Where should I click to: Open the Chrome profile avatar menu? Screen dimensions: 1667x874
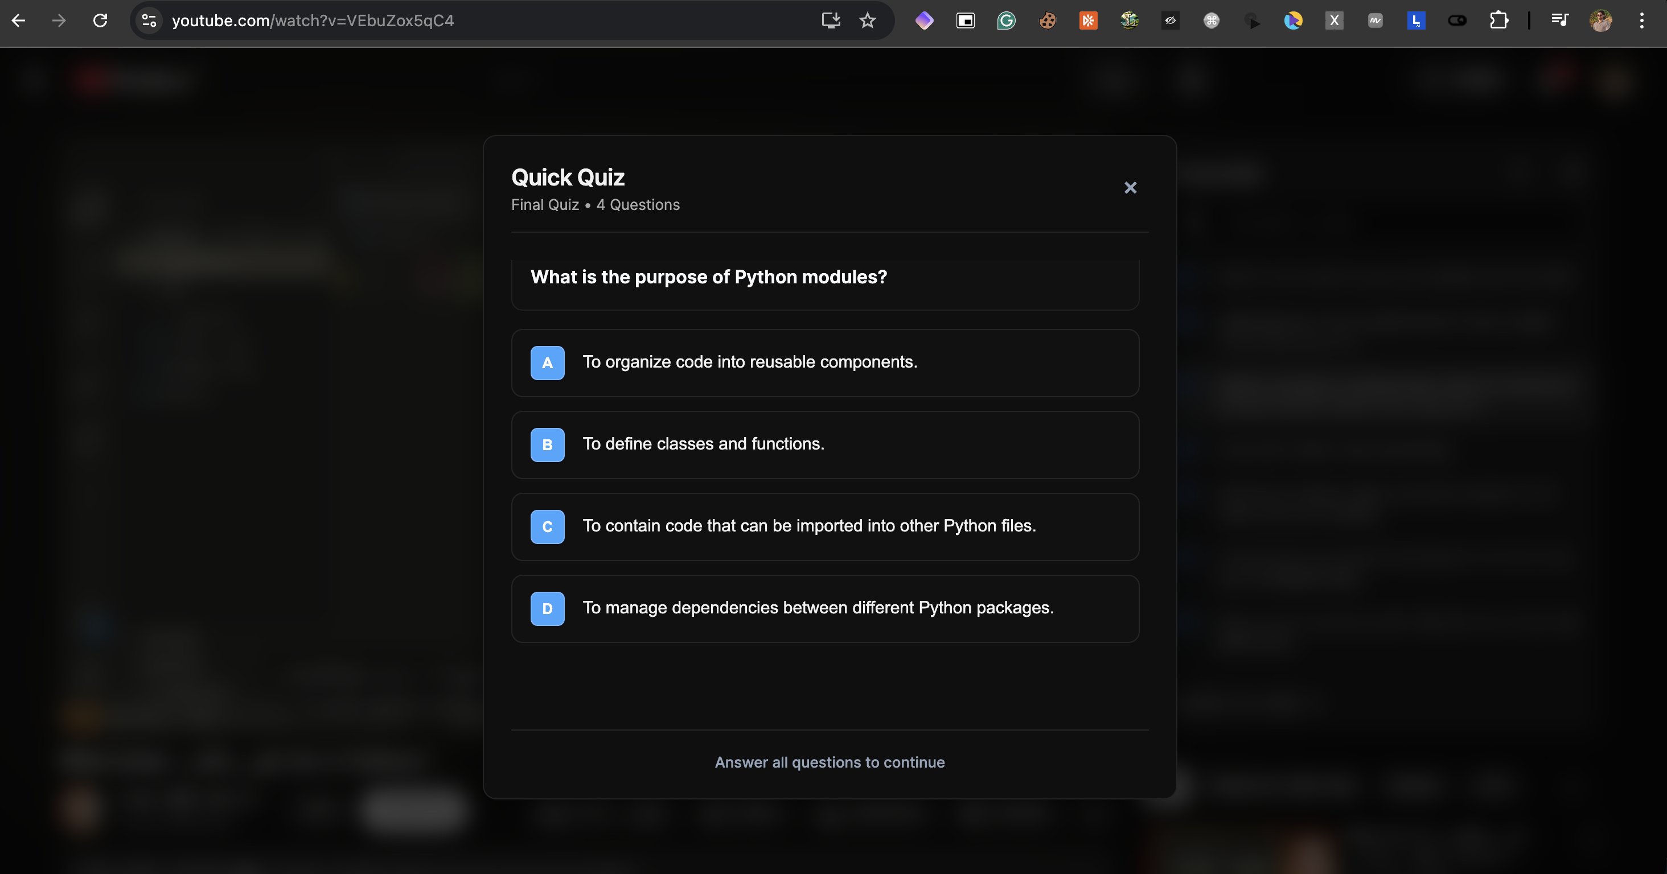[x=1600, y=20]
